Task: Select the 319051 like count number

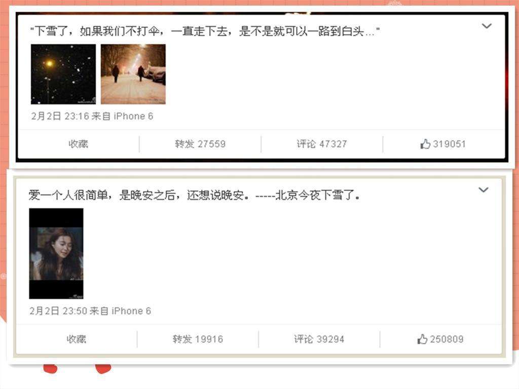Action: tap(449, 144)
